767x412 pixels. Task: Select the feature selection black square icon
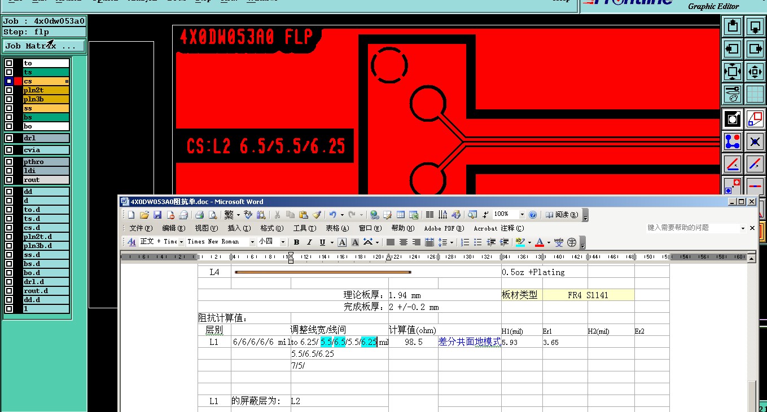(733, 118)
